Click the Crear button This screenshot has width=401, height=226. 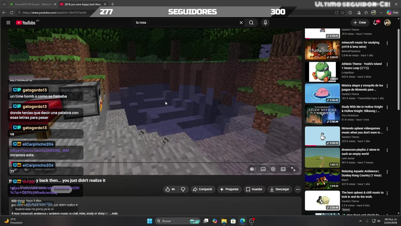(359, 23)
